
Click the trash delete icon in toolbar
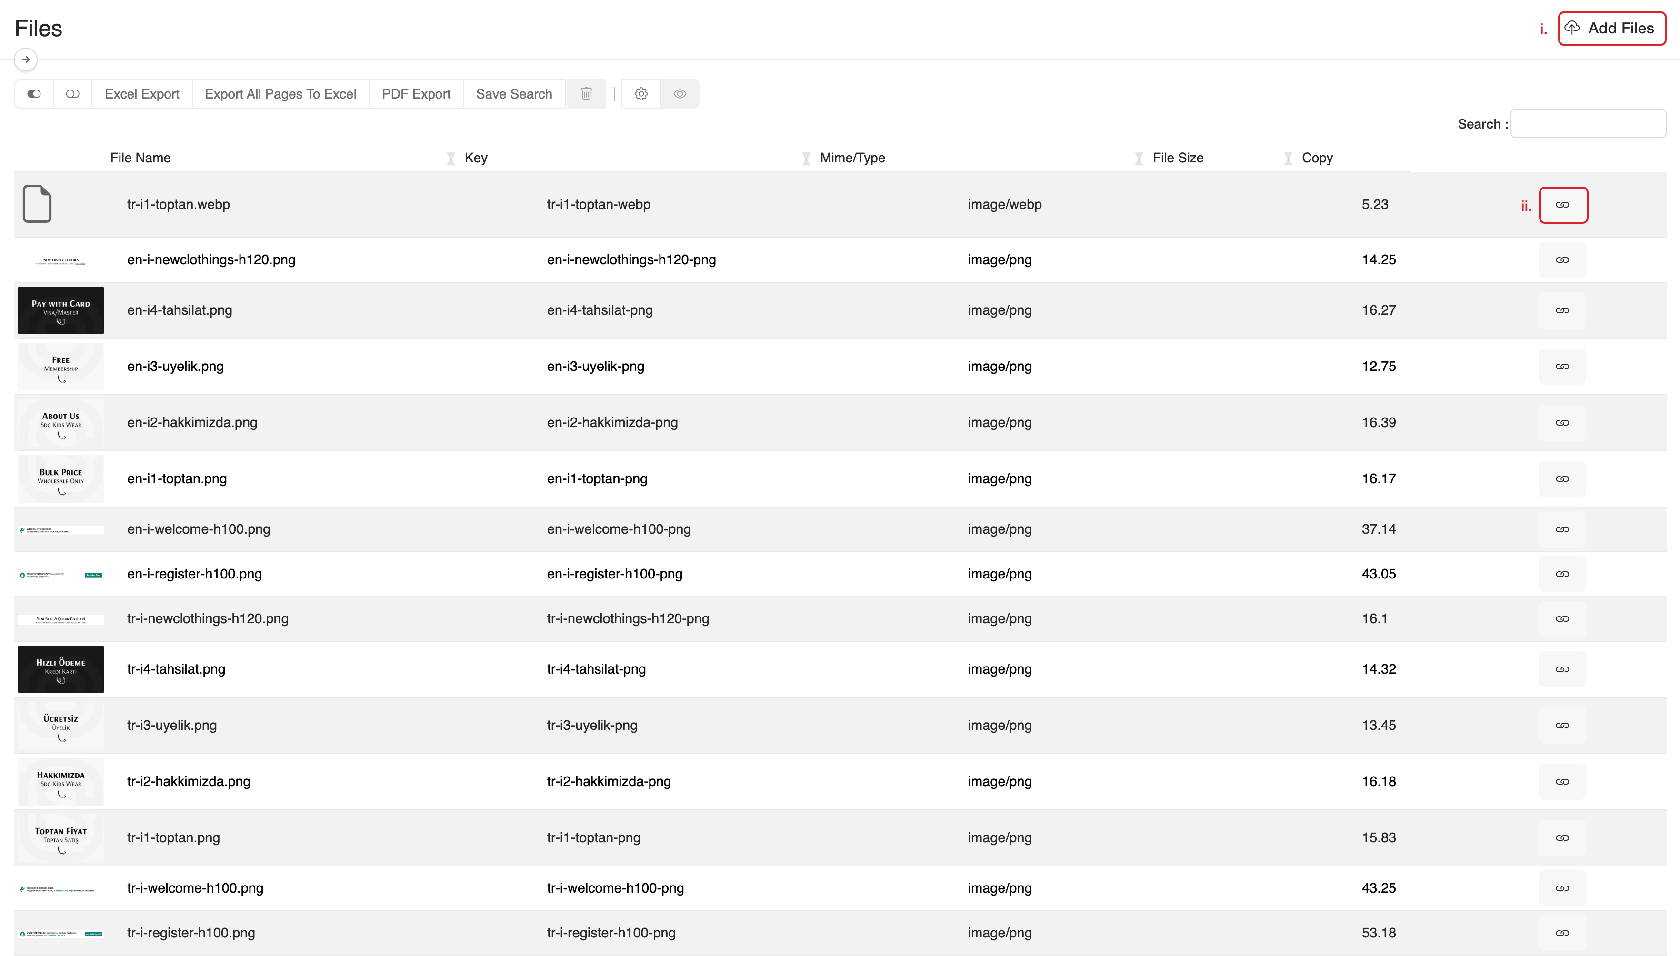coord(586,94)
